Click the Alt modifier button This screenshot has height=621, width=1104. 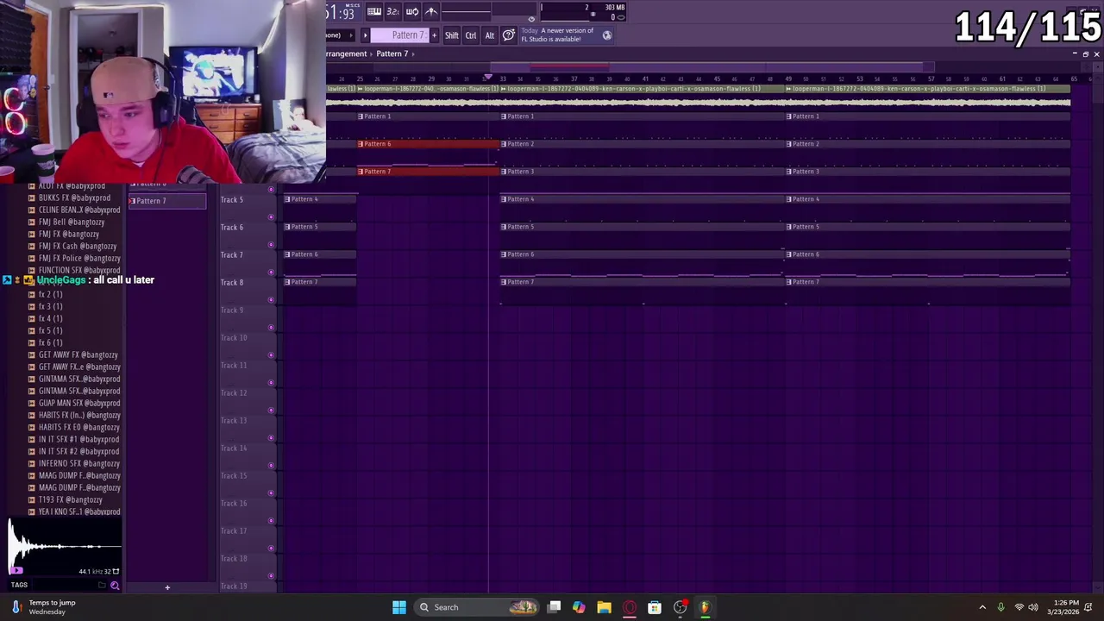tap(490, 35)
